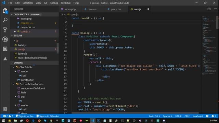
Task: Change line ending via CRLF
Action: point(187,116)
